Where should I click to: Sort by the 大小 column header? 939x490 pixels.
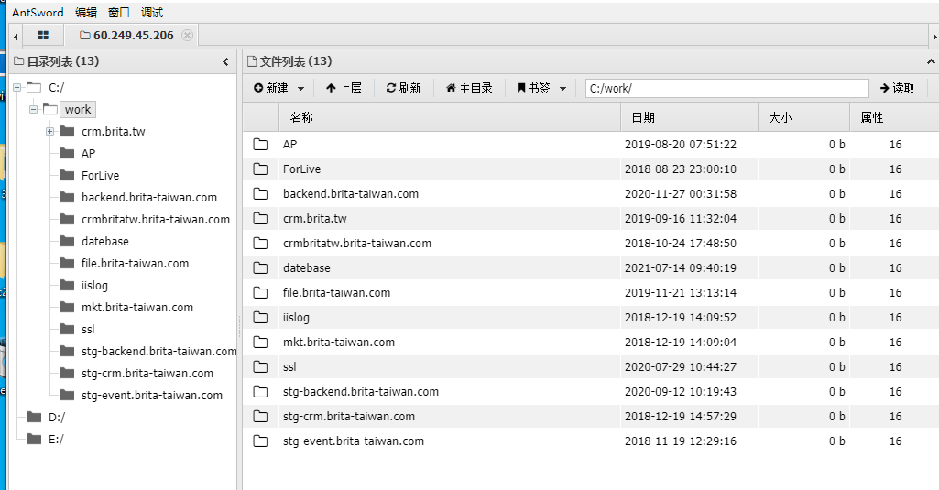[803, 117]
